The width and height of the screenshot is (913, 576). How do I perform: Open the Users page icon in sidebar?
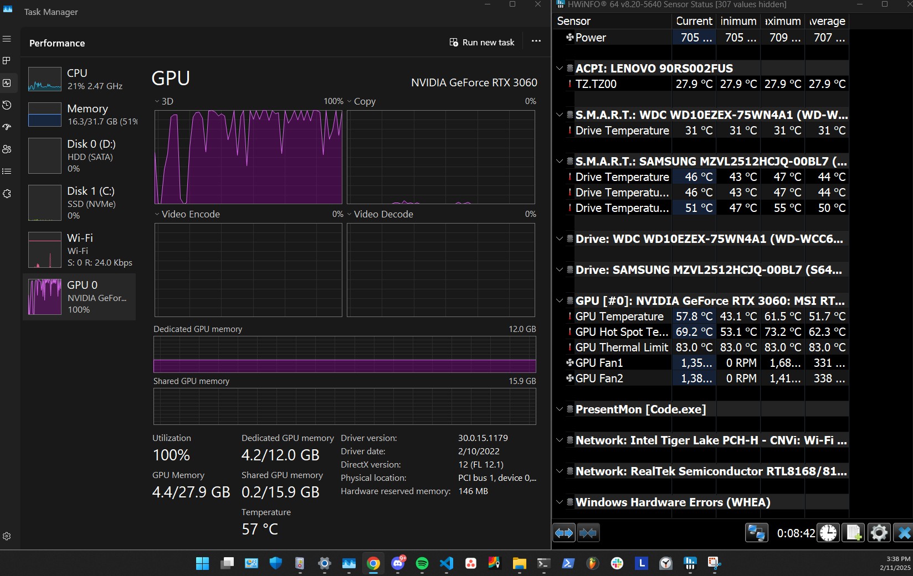(7, 149)
